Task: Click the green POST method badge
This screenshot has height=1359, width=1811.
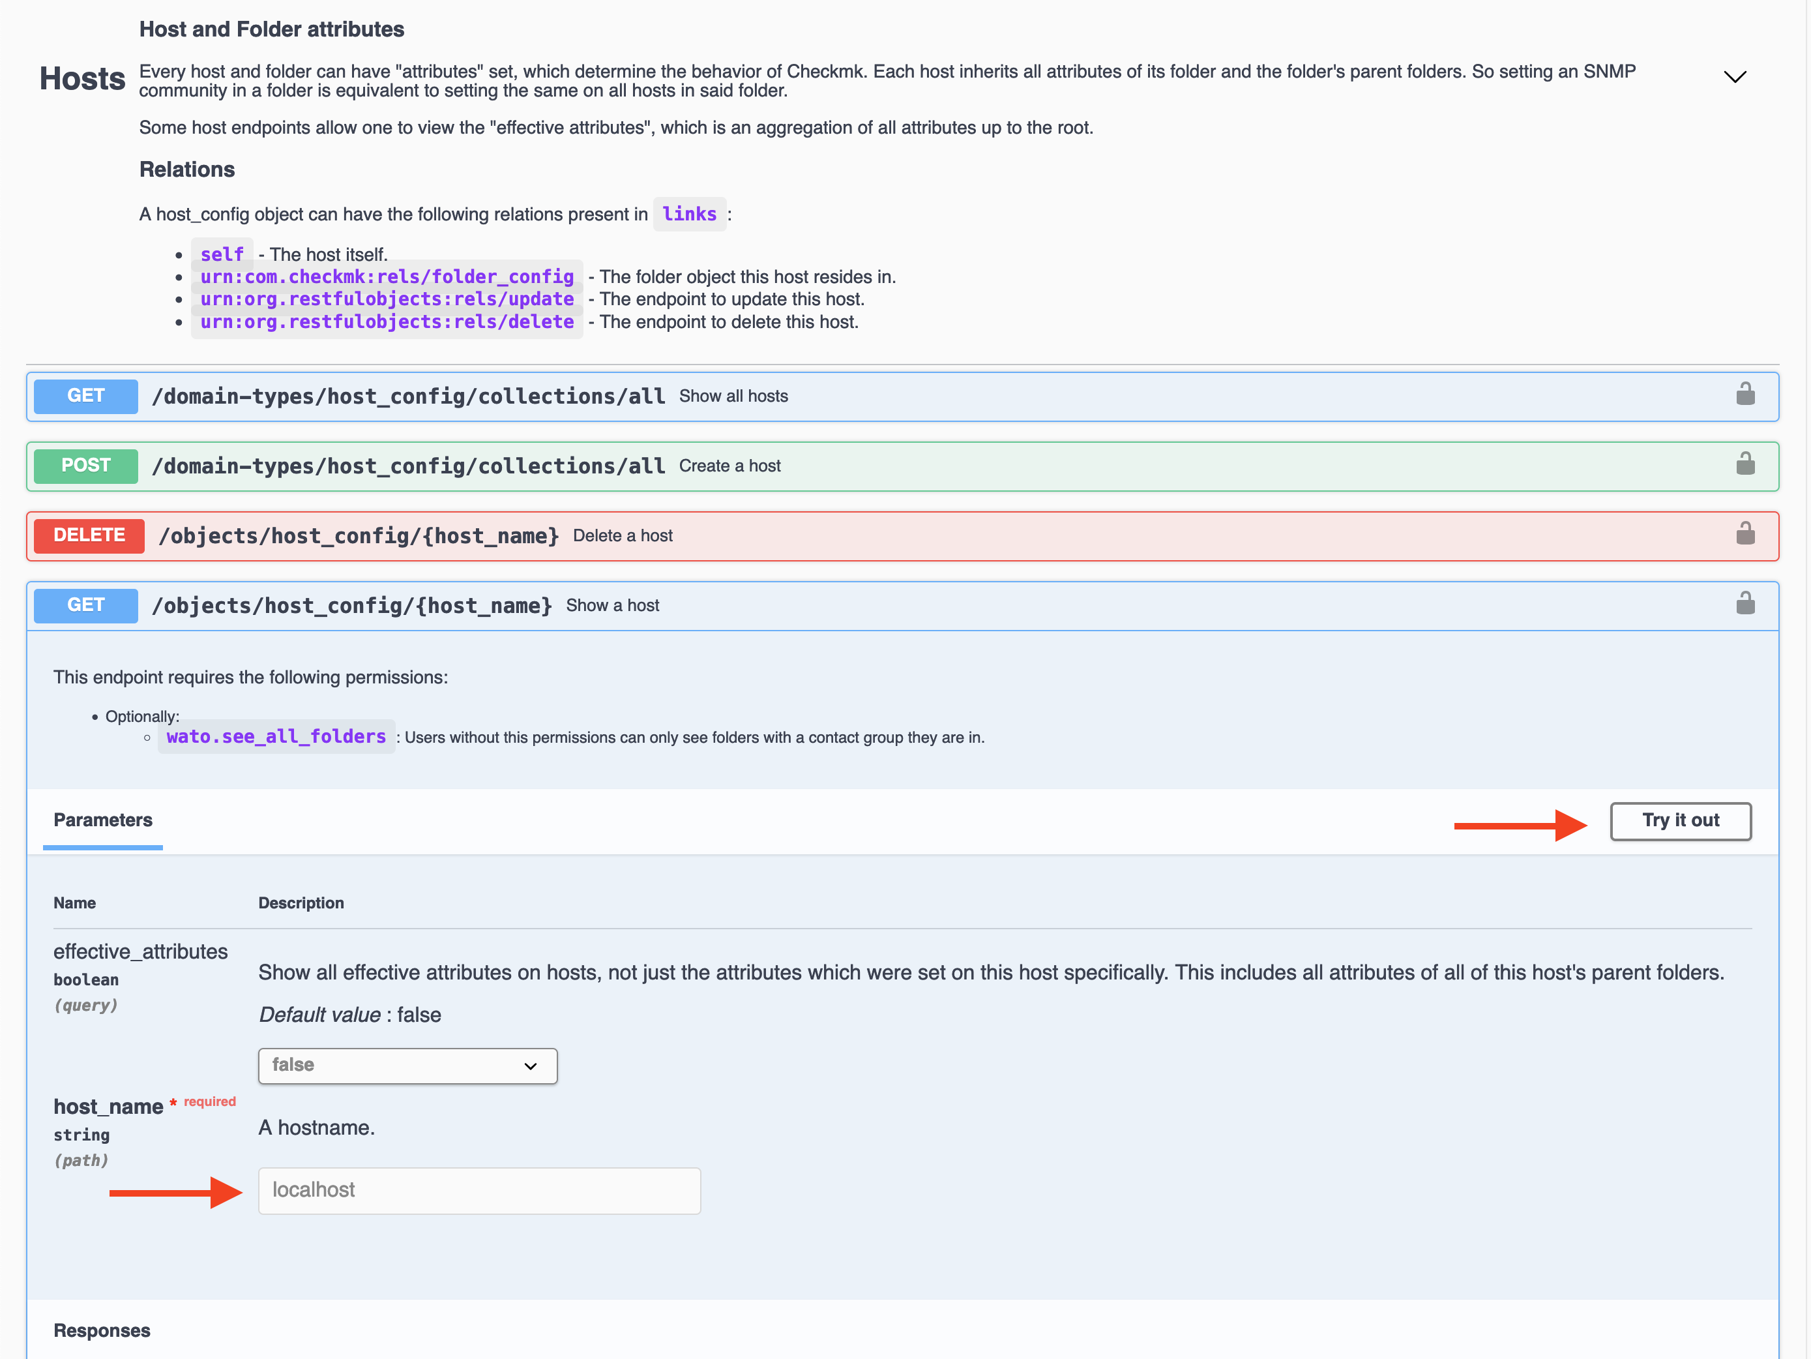Action: point(85,466)
